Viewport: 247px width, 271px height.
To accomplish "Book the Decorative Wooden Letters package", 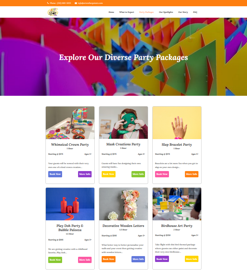I will click(109, 259).
